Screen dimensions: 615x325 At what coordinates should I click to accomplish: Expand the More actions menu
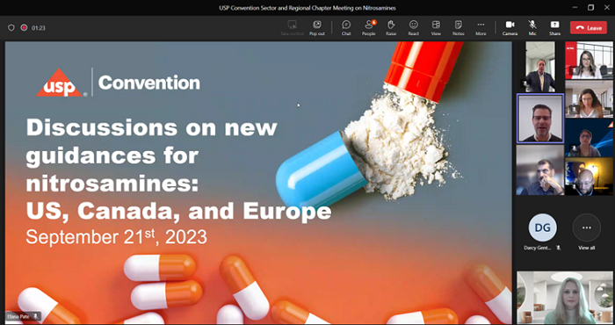coord(481,28)
